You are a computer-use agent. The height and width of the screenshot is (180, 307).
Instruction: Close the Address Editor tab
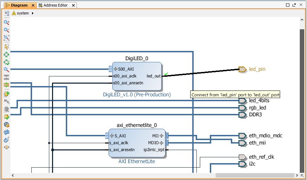click(73, 5)
